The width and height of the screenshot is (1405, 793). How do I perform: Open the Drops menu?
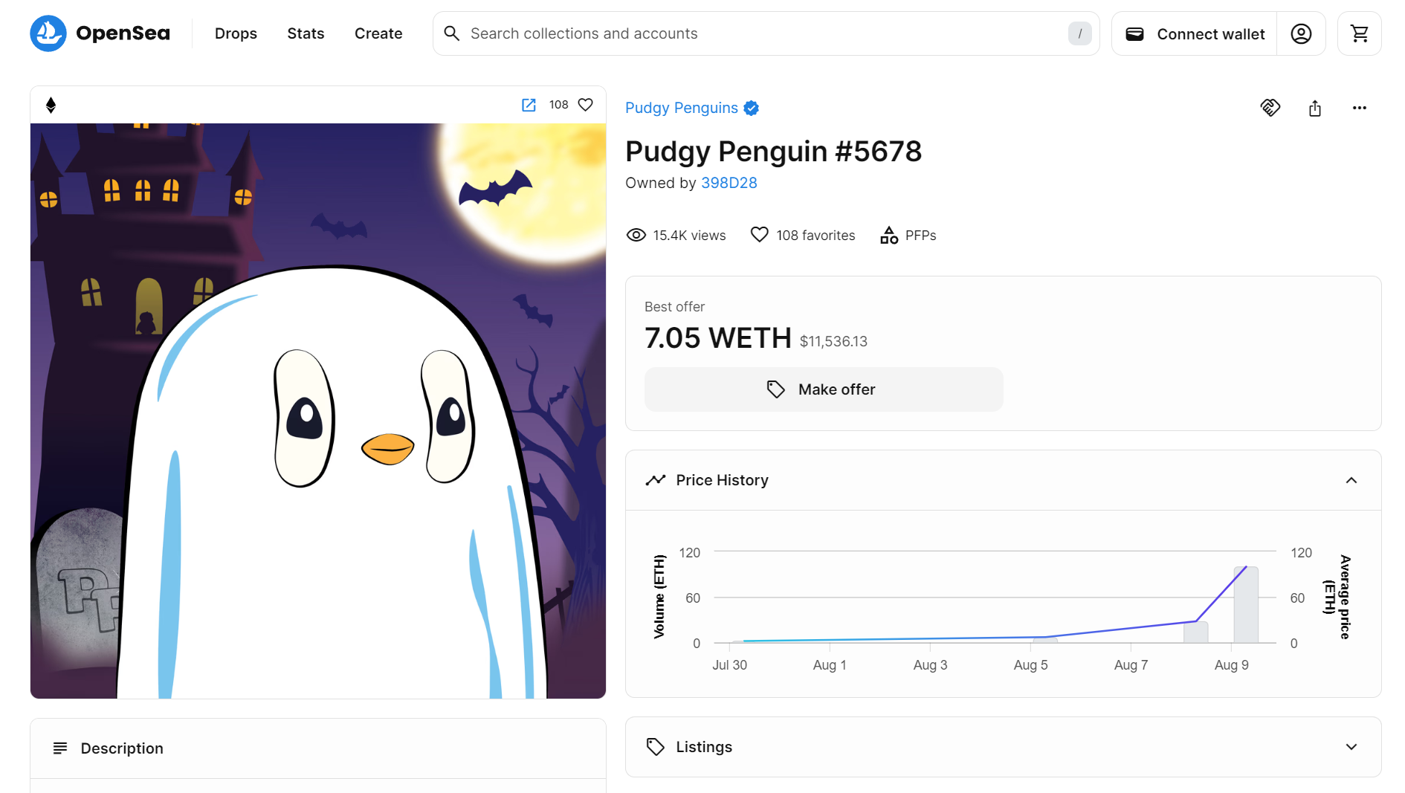click(236, 33)
